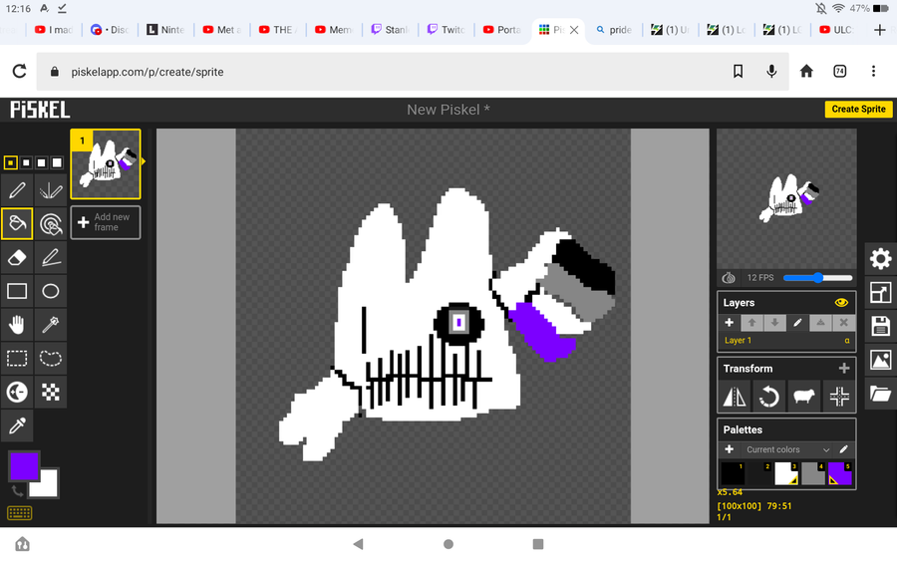Select the Paint bucket tool
This screenshot has width=897, height=561.
coord(17,224)
